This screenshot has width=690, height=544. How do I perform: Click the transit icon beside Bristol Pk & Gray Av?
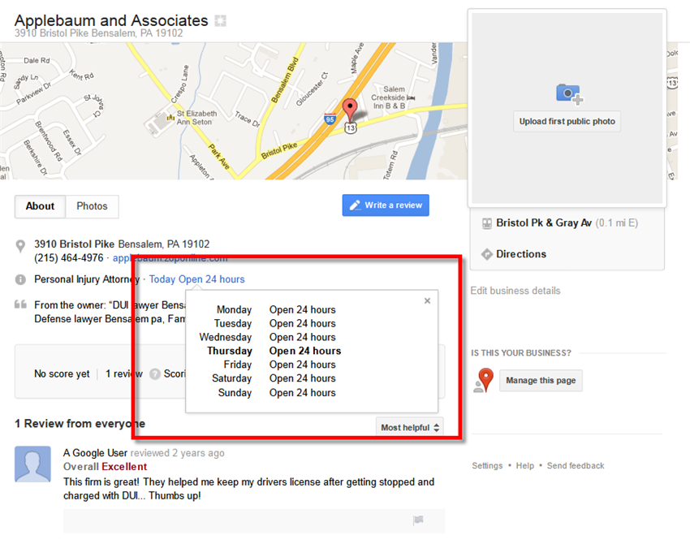pos(487,223)
